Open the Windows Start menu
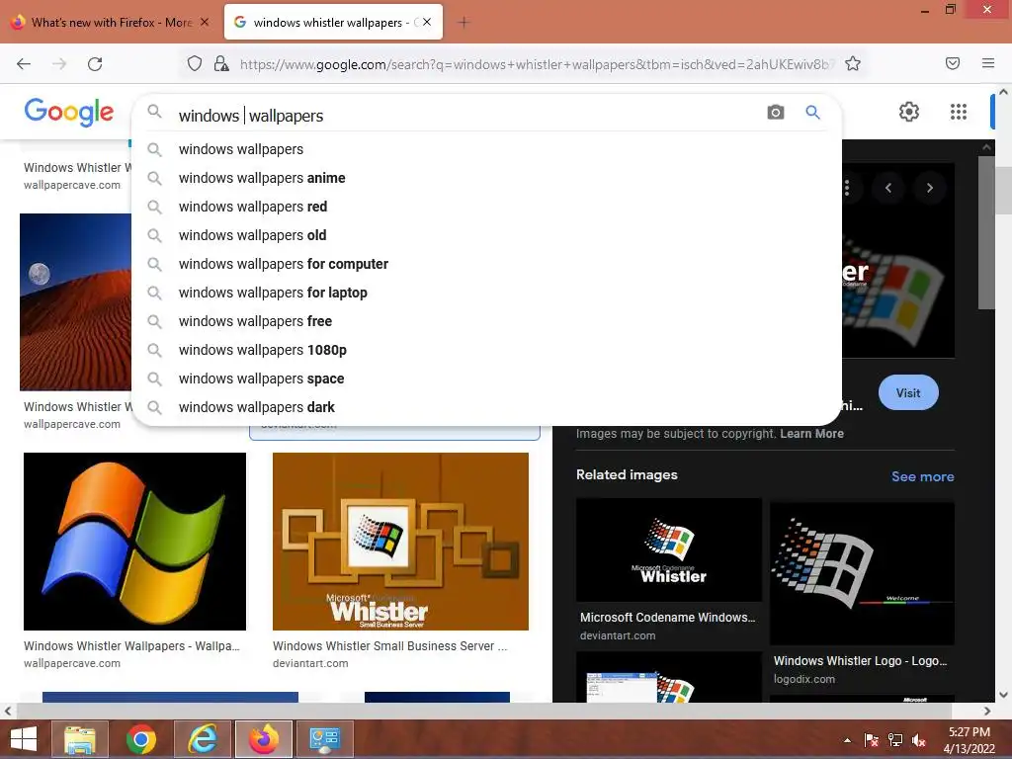The height and width of the screenshot is (759, 1012). click(24, 739)
